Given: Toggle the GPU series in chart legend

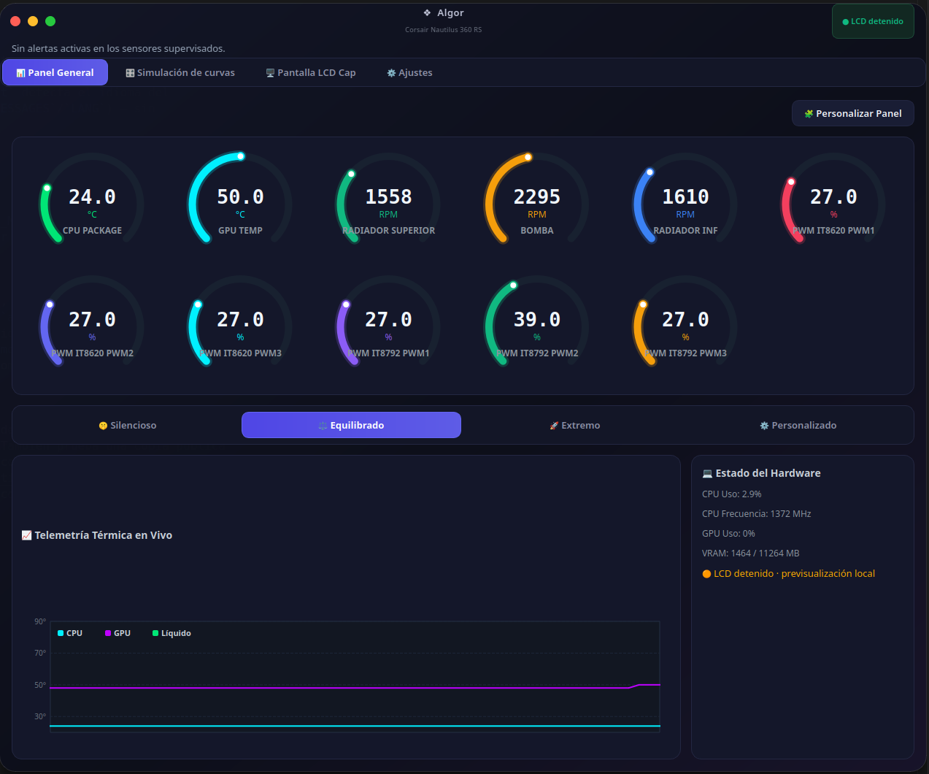Looking at the screenshot, I should (118, 633).
